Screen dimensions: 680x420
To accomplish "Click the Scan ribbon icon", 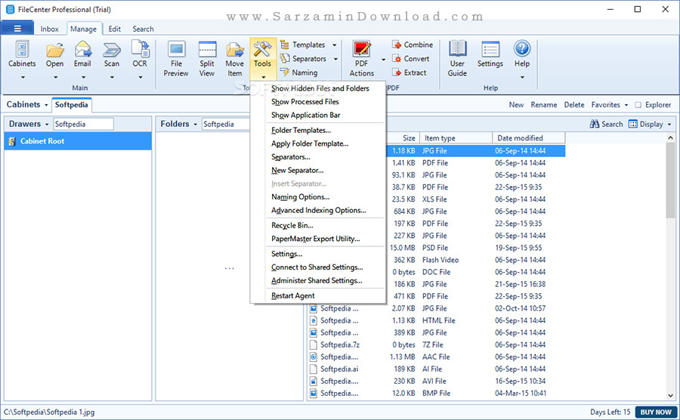I will 112,50.
